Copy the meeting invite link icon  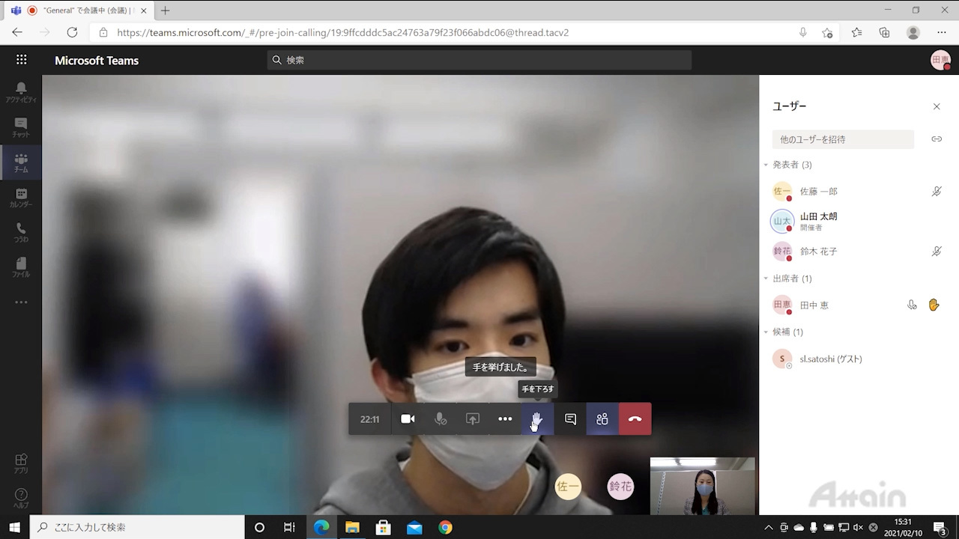pyautogui.click(x=937, y=139)
